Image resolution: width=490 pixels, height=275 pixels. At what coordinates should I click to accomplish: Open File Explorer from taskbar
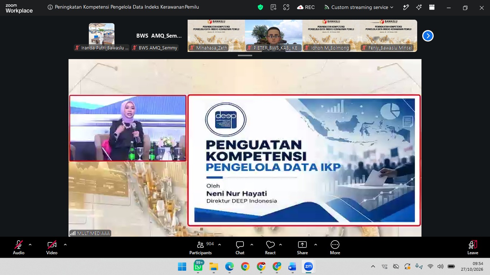(214, 266)
